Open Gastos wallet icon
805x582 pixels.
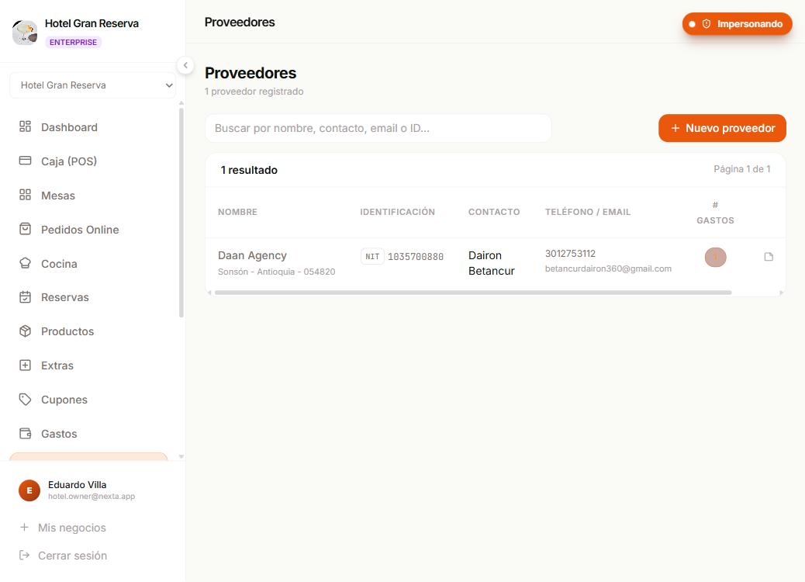(x=25, y=433)
